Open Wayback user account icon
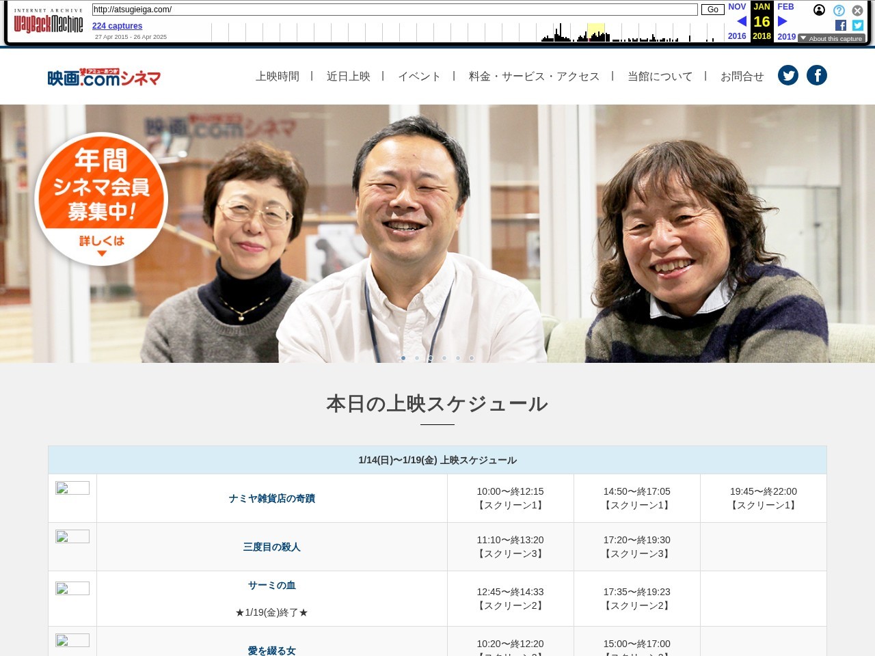Screen dimensions: 875x656 pyautogui.click(x=819, y=10)
